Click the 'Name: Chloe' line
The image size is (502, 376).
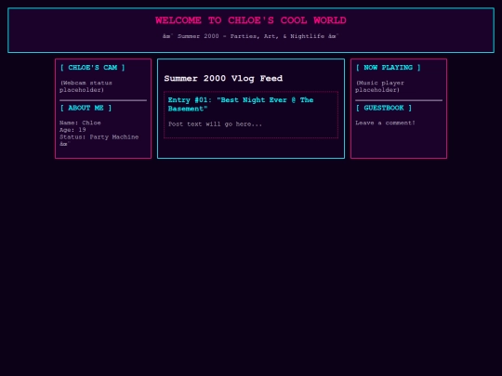80,123
